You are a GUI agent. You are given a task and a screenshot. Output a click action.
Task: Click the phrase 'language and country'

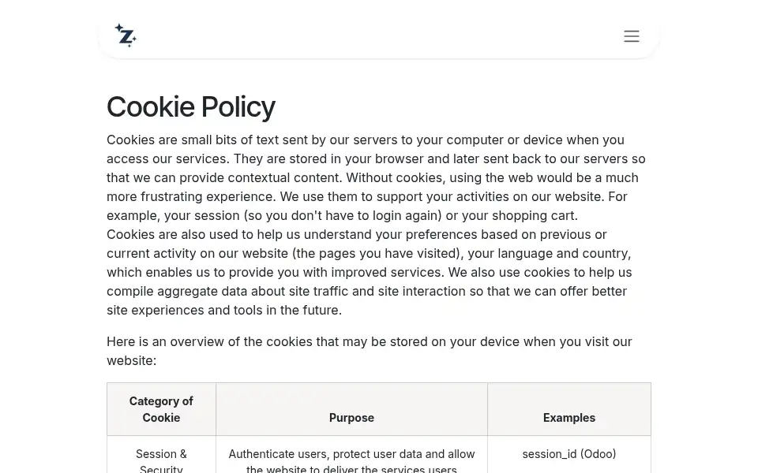(x=563, y=253)
